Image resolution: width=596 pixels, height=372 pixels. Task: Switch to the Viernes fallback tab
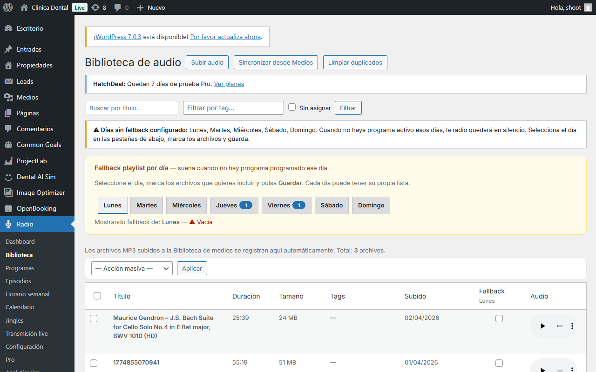click(x=286, y=205)
